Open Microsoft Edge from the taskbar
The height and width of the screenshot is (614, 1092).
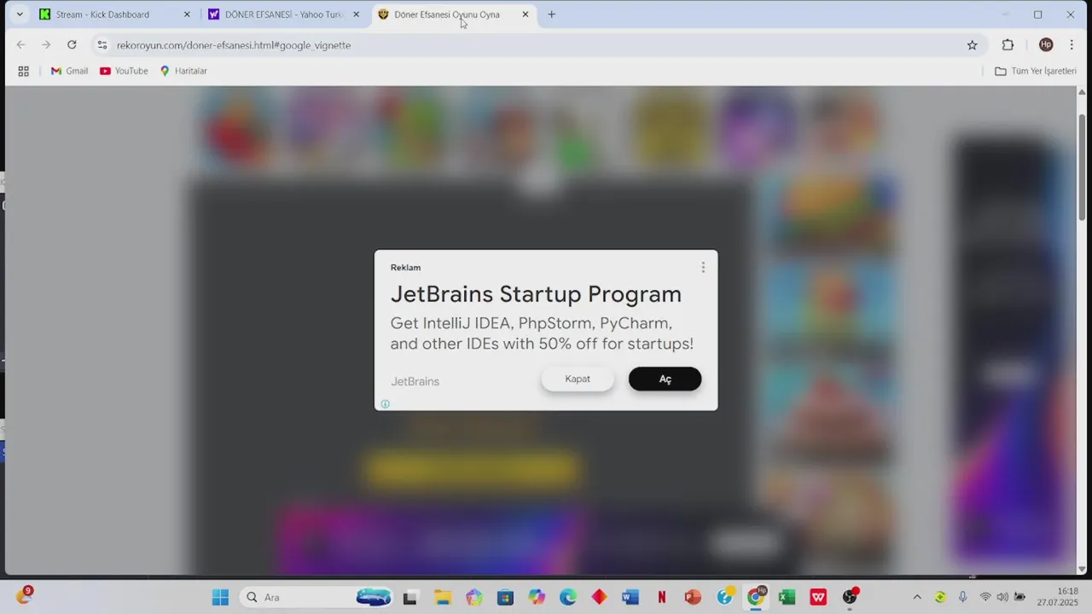click(568, 597)
